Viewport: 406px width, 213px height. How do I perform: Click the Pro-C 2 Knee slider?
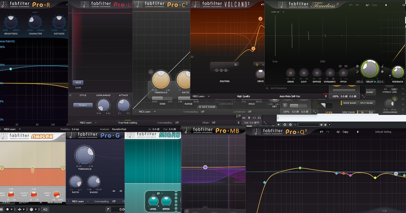(162, 99)
